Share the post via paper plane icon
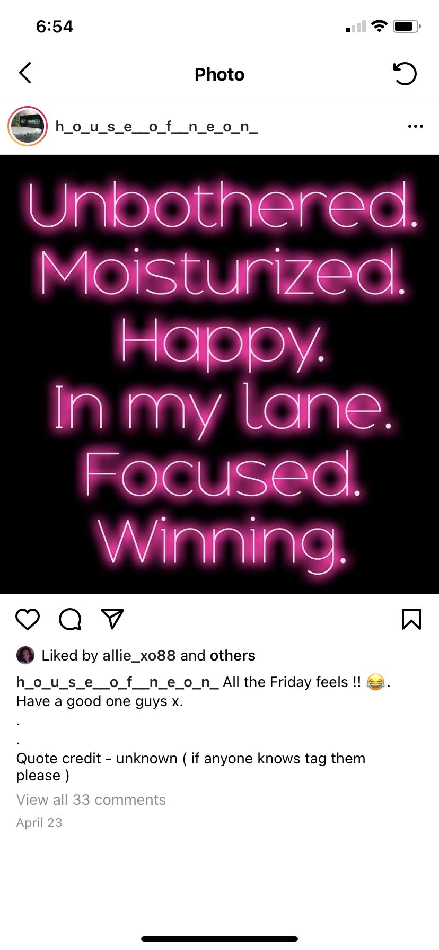439x950 pixels. pyautogui.click(x=112, y=619)
